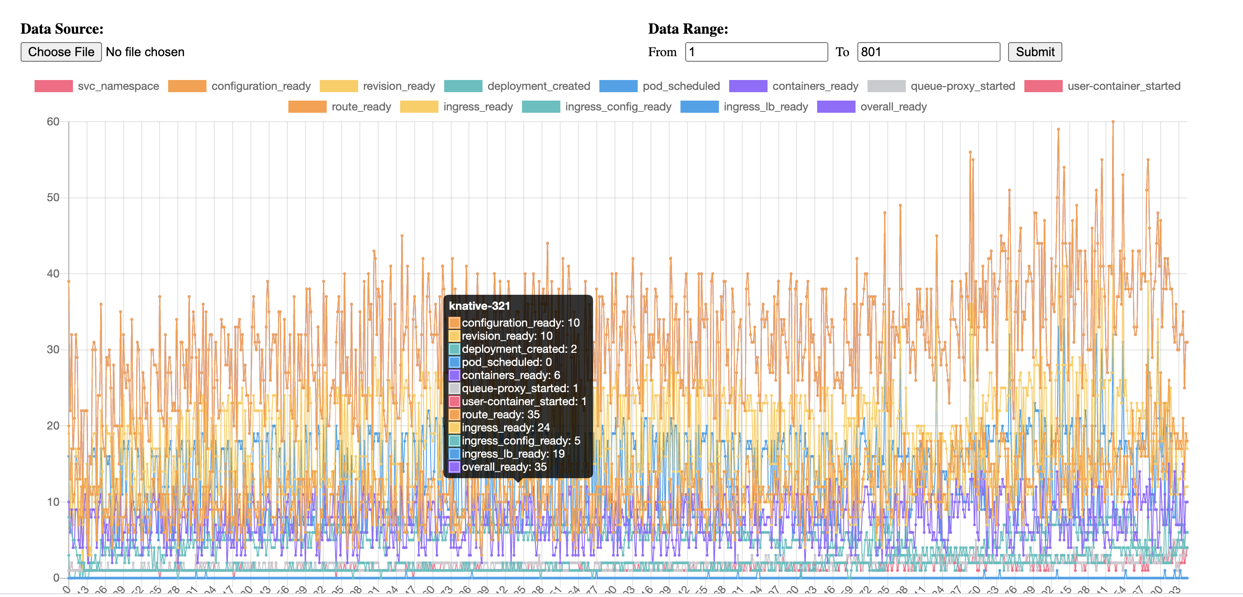Hide user-container_started series legend swatch
The width and height of the screenshot is (1243, 597).
(x=1043, y=86)
